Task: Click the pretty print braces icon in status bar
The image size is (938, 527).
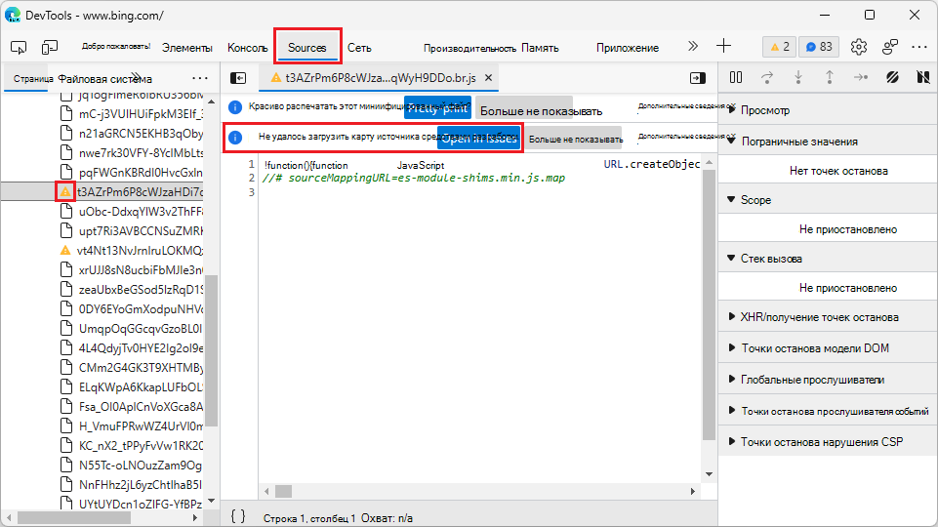Action: 238,517
